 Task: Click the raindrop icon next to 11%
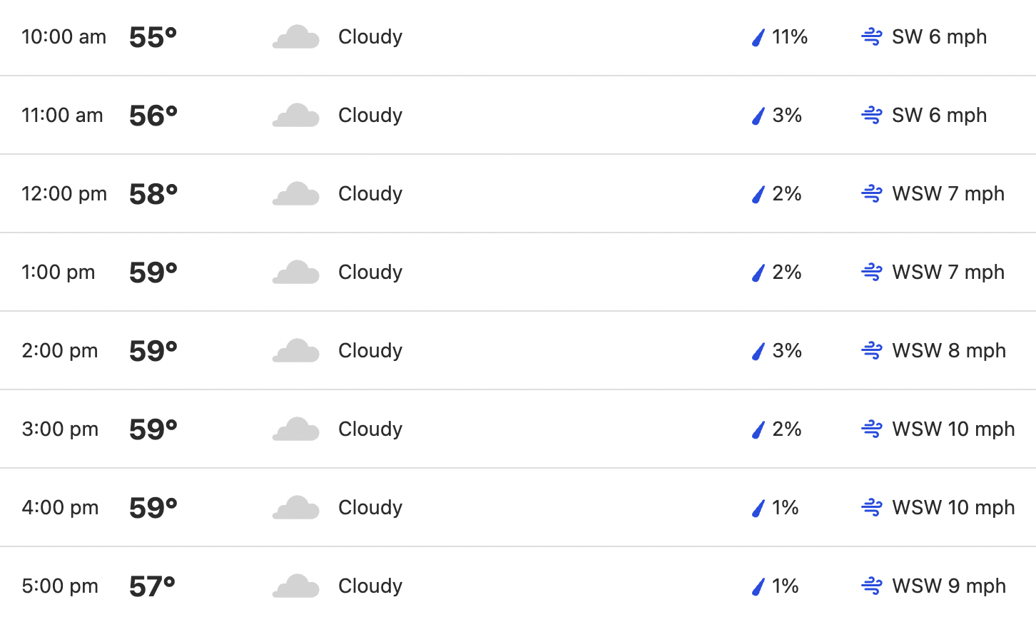click(758, 37)
